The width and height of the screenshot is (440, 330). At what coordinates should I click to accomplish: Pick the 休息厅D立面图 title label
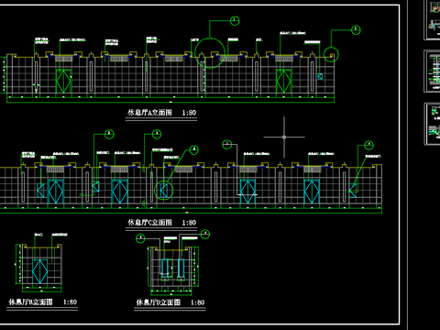[159, 302]
